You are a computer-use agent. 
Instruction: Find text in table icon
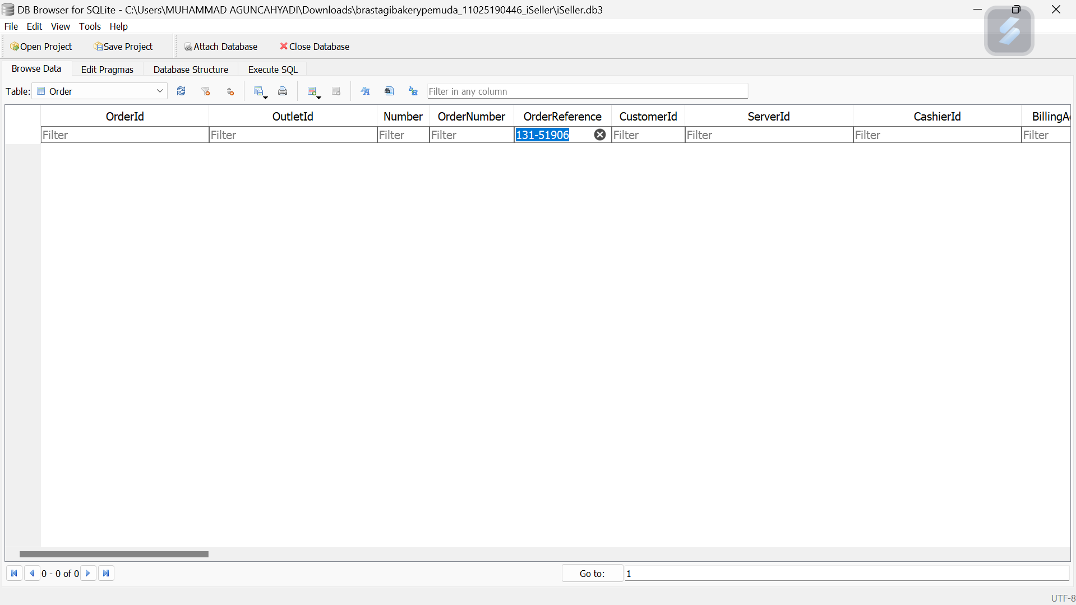pyautogui.click(x=389, y=91)
